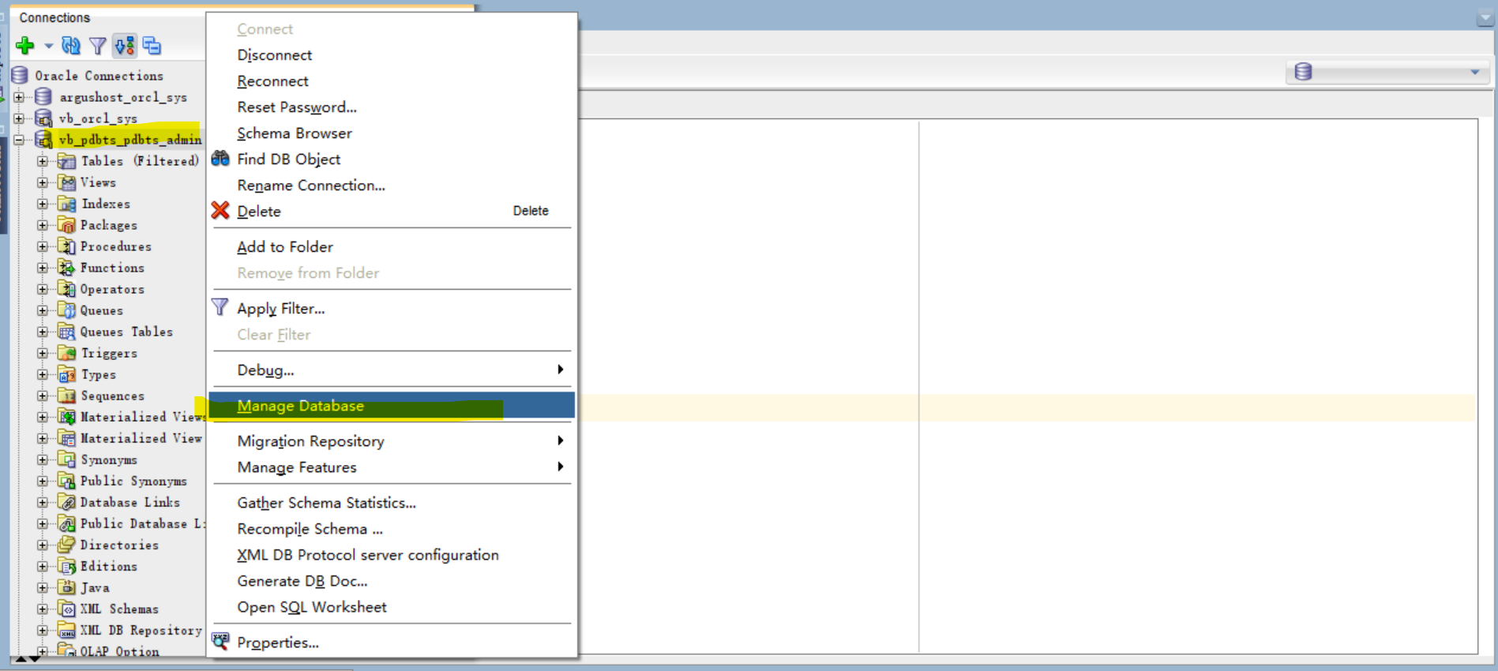This screenshot has height=671, width=1498.
Task: Click the Tables (Filtered) folder icon
Action: point(67,161)
